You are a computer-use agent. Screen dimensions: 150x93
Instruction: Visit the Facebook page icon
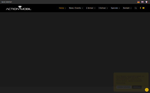[x=140, y=8]
